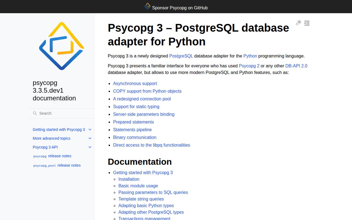Image resolution: width=352 pixels, height=220 pixels.
Task: Open A redesigned connection pool link
Action: 142,99
